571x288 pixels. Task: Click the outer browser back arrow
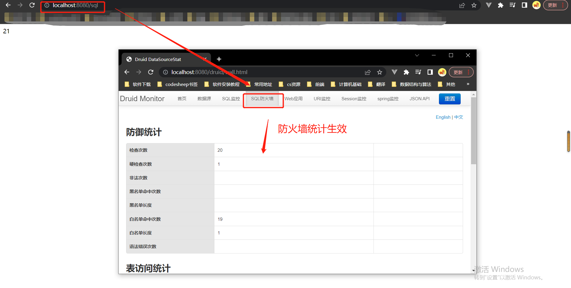coord(8,5)
